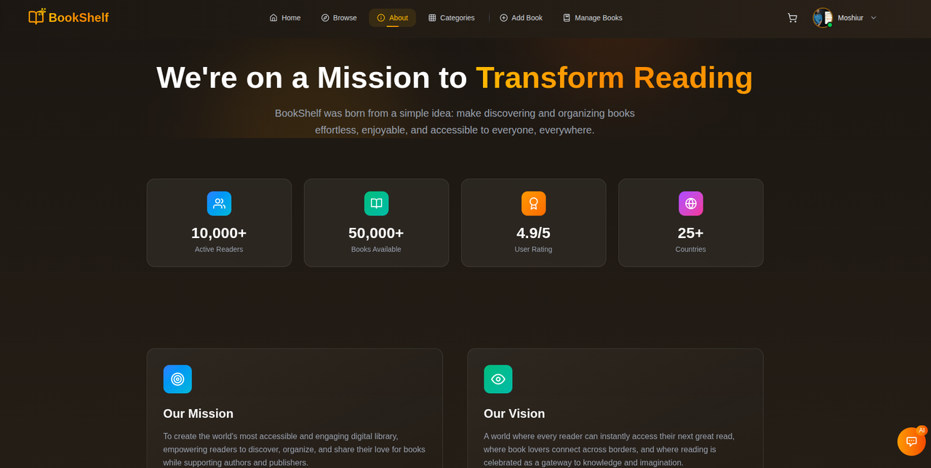Viewport: 931px width, 468px height.
Task: Click the Home house icon
Action: tap(273, 17)
